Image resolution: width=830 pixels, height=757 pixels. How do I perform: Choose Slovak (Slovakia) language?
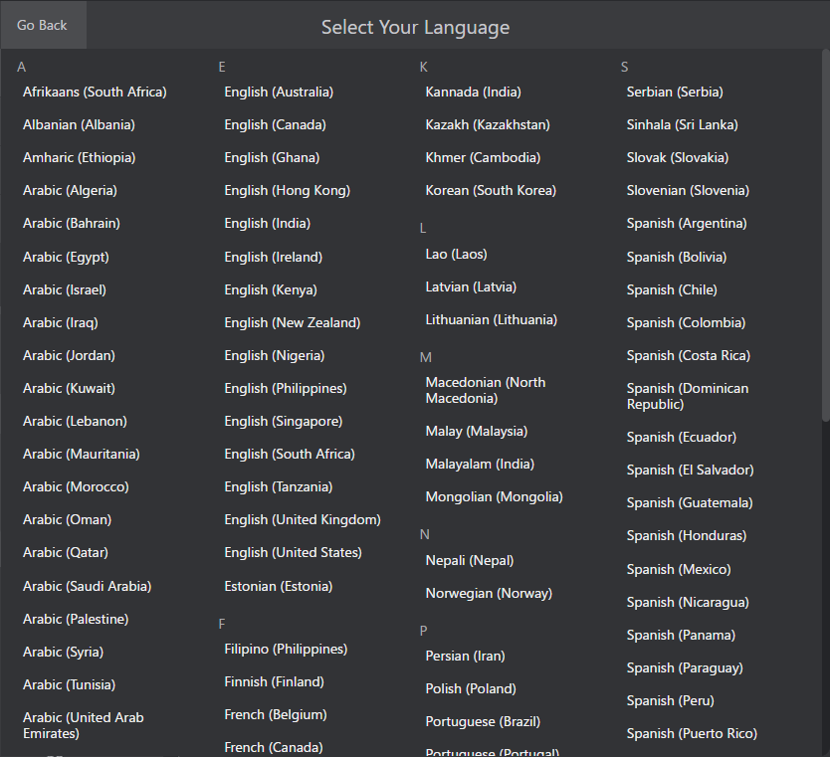click(677, 157)
